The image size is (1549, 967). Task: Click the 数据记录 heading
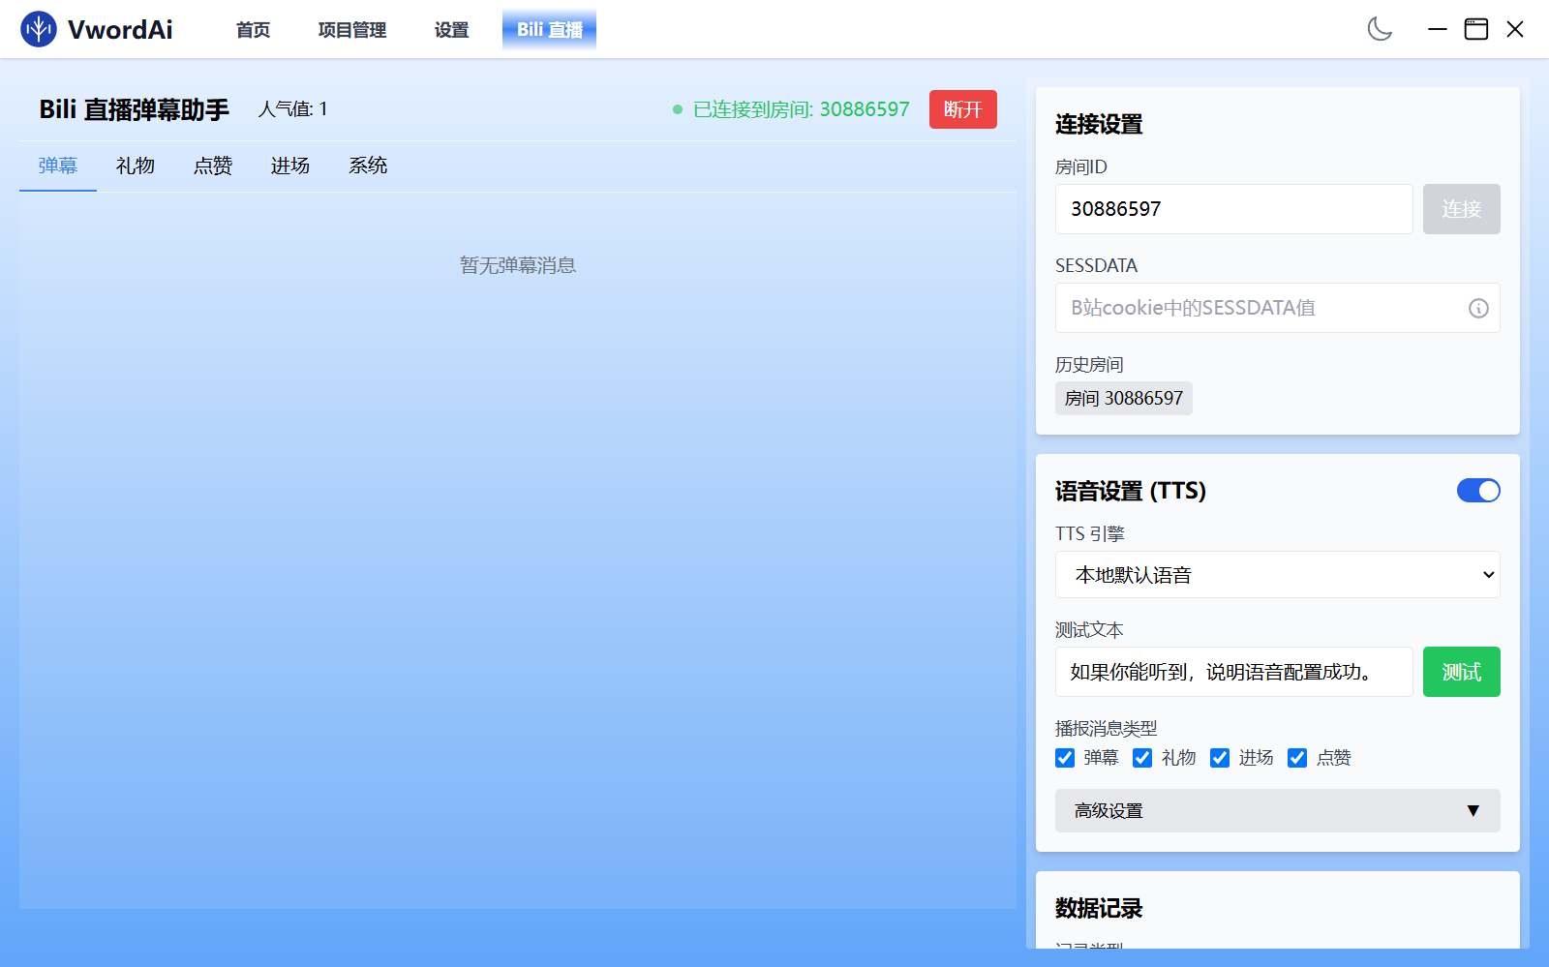(1099, 908)
